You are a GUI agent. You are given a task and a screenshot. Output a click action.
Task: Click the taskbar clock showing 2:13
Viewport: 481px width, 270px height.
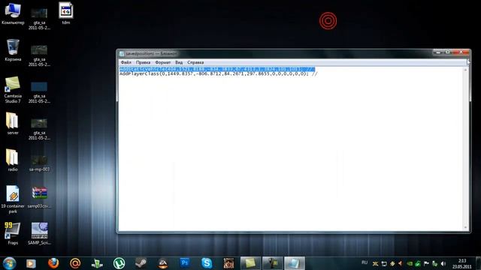462,263
